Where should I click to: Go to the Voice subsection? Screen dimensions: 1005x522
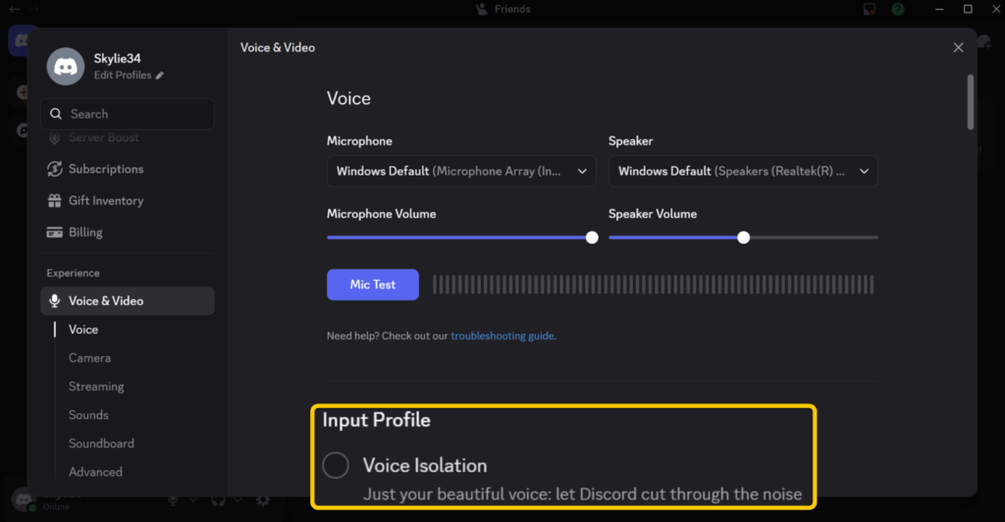click(x=83, y=330)
